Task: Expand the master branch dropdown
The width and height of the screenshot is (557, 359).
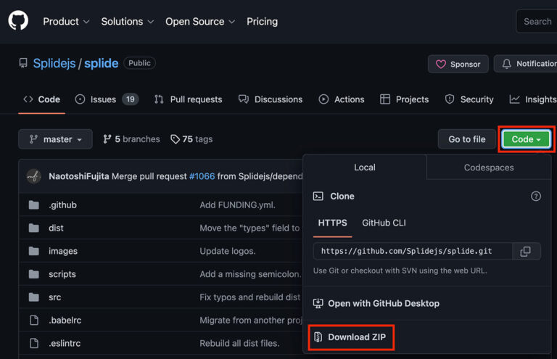Action: click(55, 139)
